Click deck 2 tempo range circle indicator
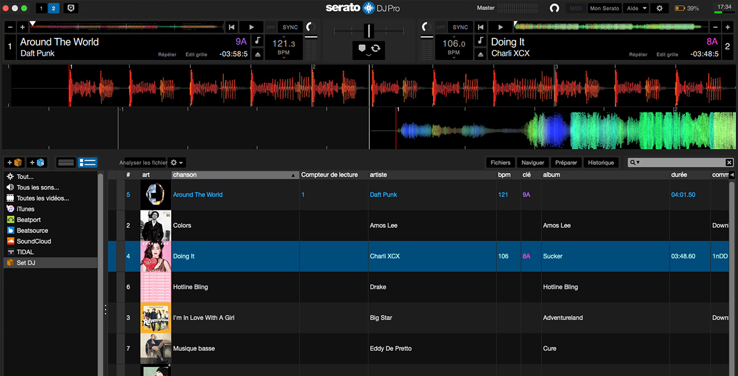This screenshot has height=376, width=738. point(427,27)
